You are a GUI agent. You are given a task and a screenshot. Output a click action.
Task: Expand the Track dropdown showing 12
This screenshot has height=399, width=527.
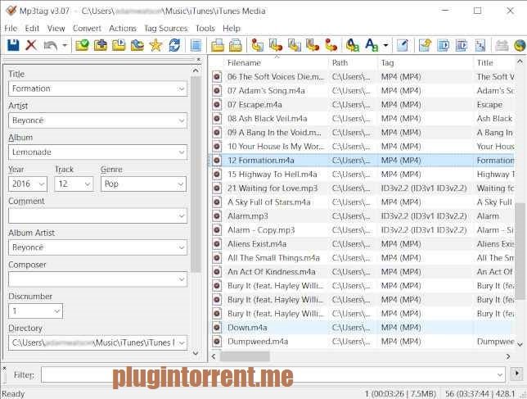tap(88, 184)
